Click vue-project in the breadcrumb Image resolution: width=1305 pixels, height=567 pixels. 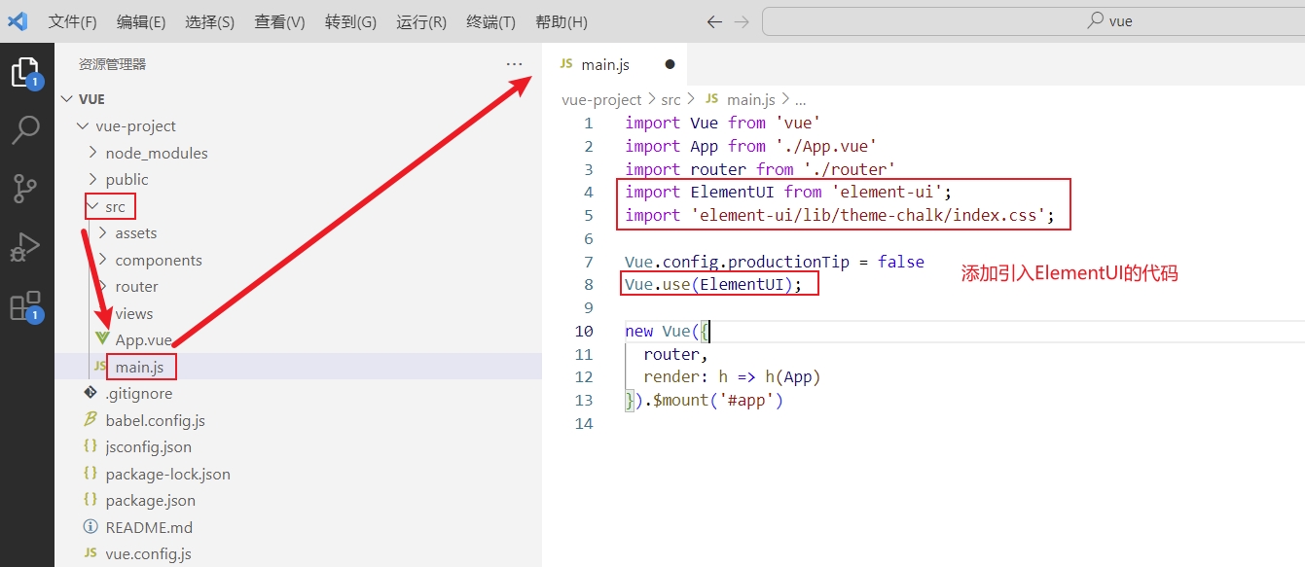click(601, 99)
